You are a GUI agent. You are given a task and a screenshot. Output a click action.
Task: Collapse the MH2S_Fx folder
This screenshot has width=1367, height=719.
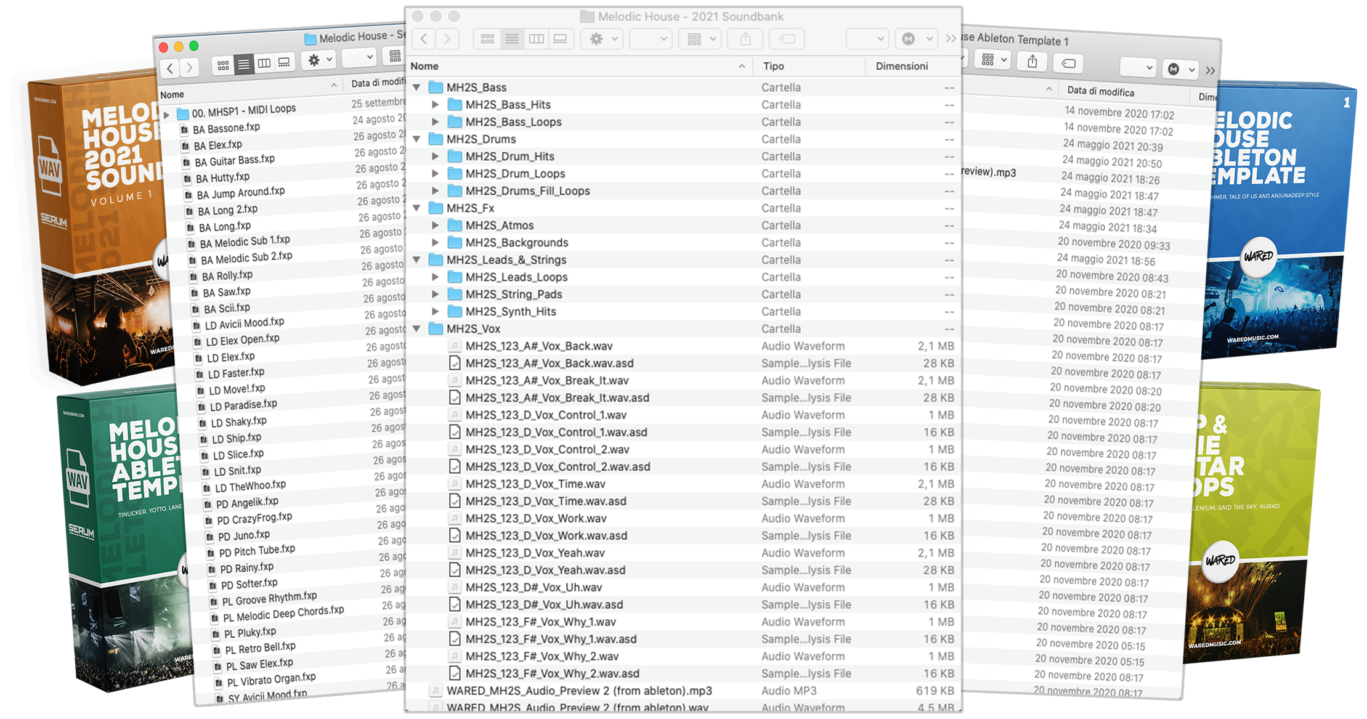417,208
